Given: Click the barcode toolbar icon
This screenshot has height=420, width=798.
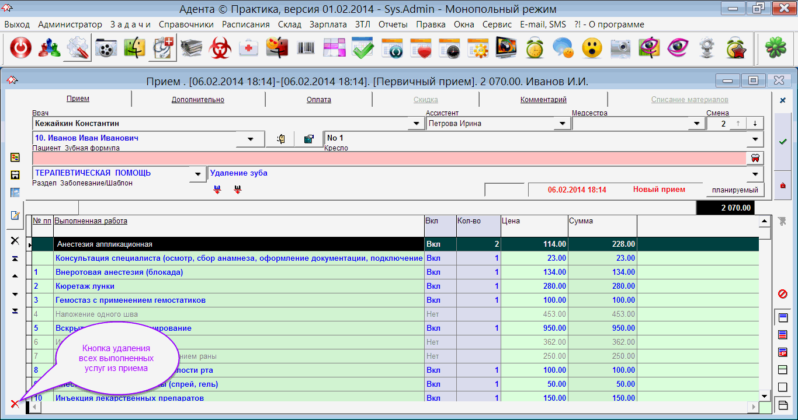Looking at the screenshot, I should point(306,48).
